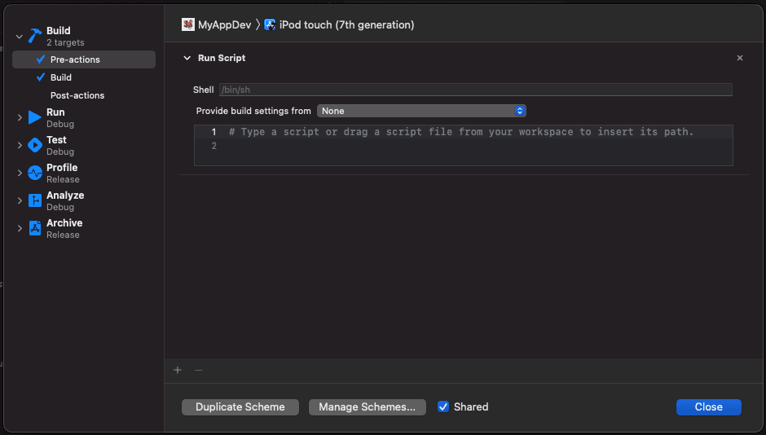Click the Profile waveform icon
Image resolution: width=766 pixels, height=435 pixels.
[35, 173]
